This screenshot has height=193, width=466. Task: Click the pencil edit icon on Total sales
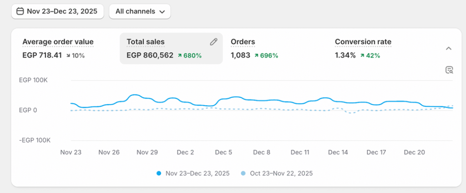click(x=214, y=42)
